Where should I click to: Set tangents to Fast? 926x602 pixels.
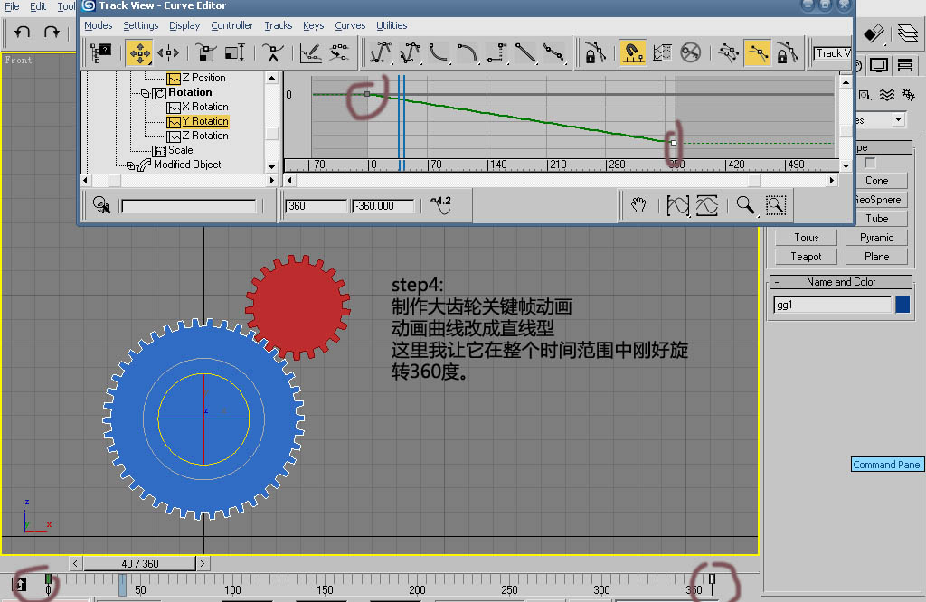click(439, 53)
